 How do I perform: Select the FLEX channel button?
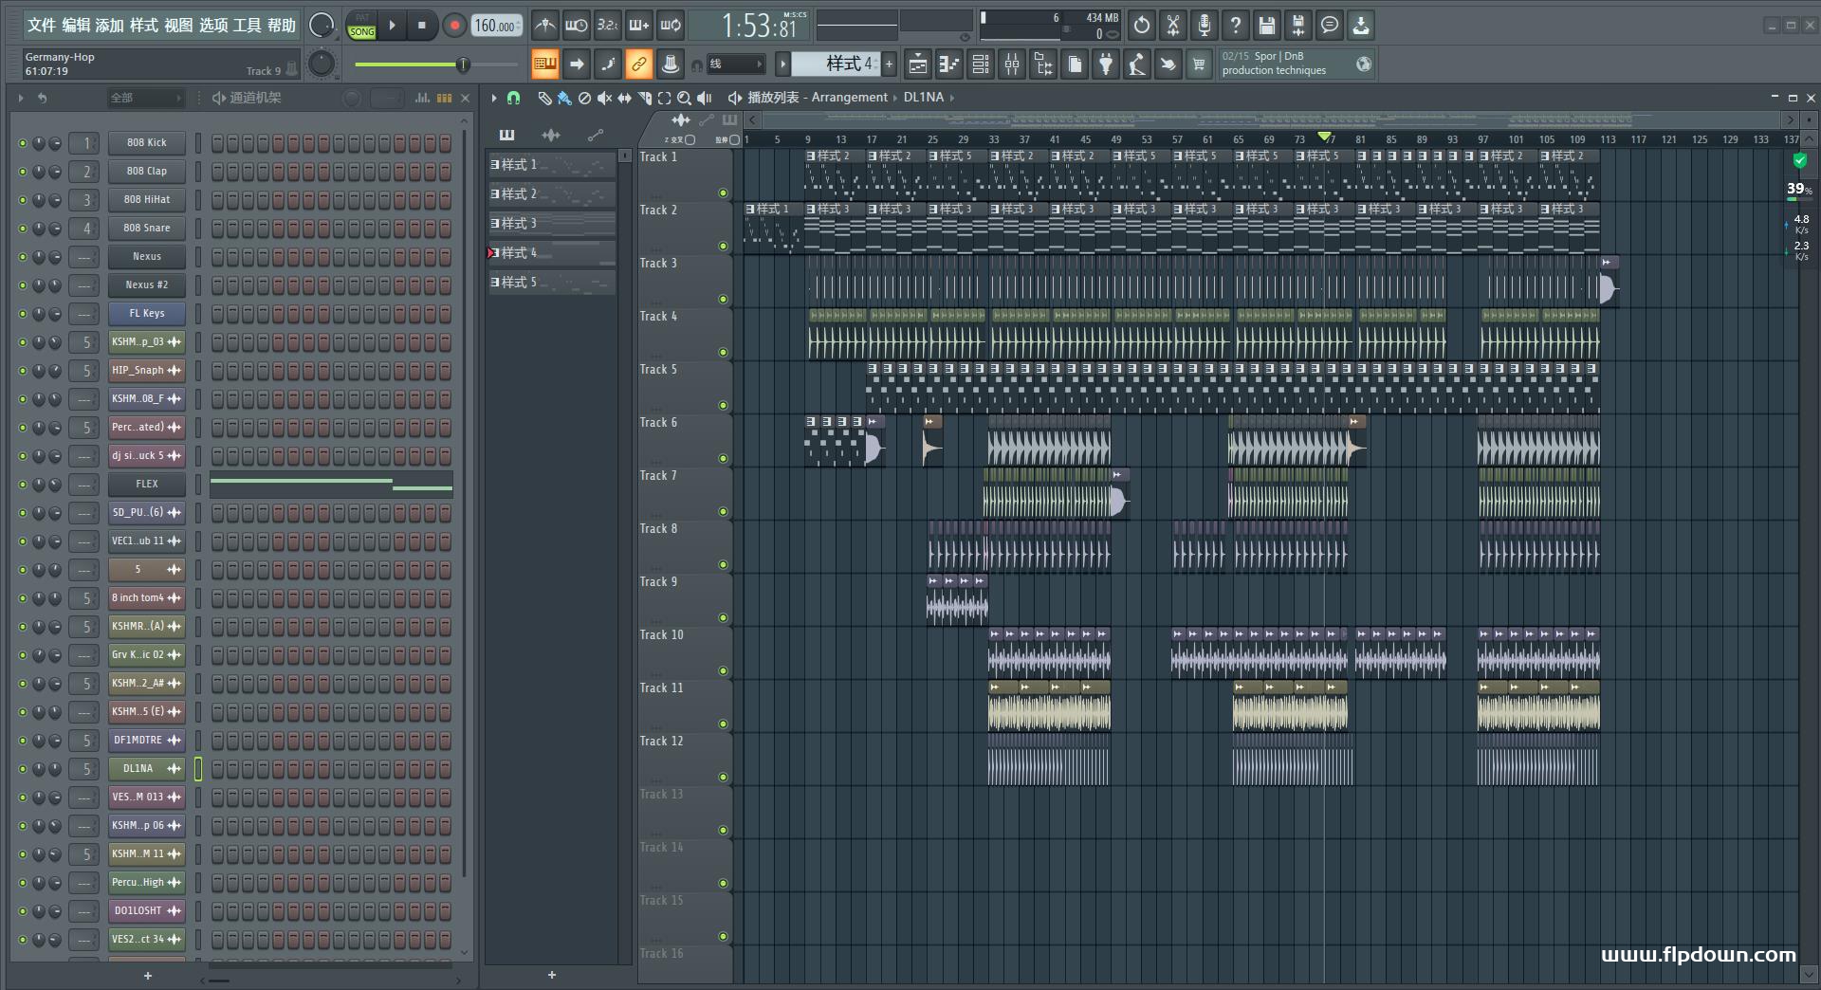pyautogui.click(x=147, y=484)
